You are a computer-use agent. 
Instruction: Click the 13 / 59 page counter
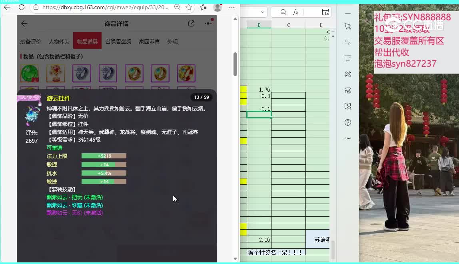pyautogui.click(x=202, y=97)
